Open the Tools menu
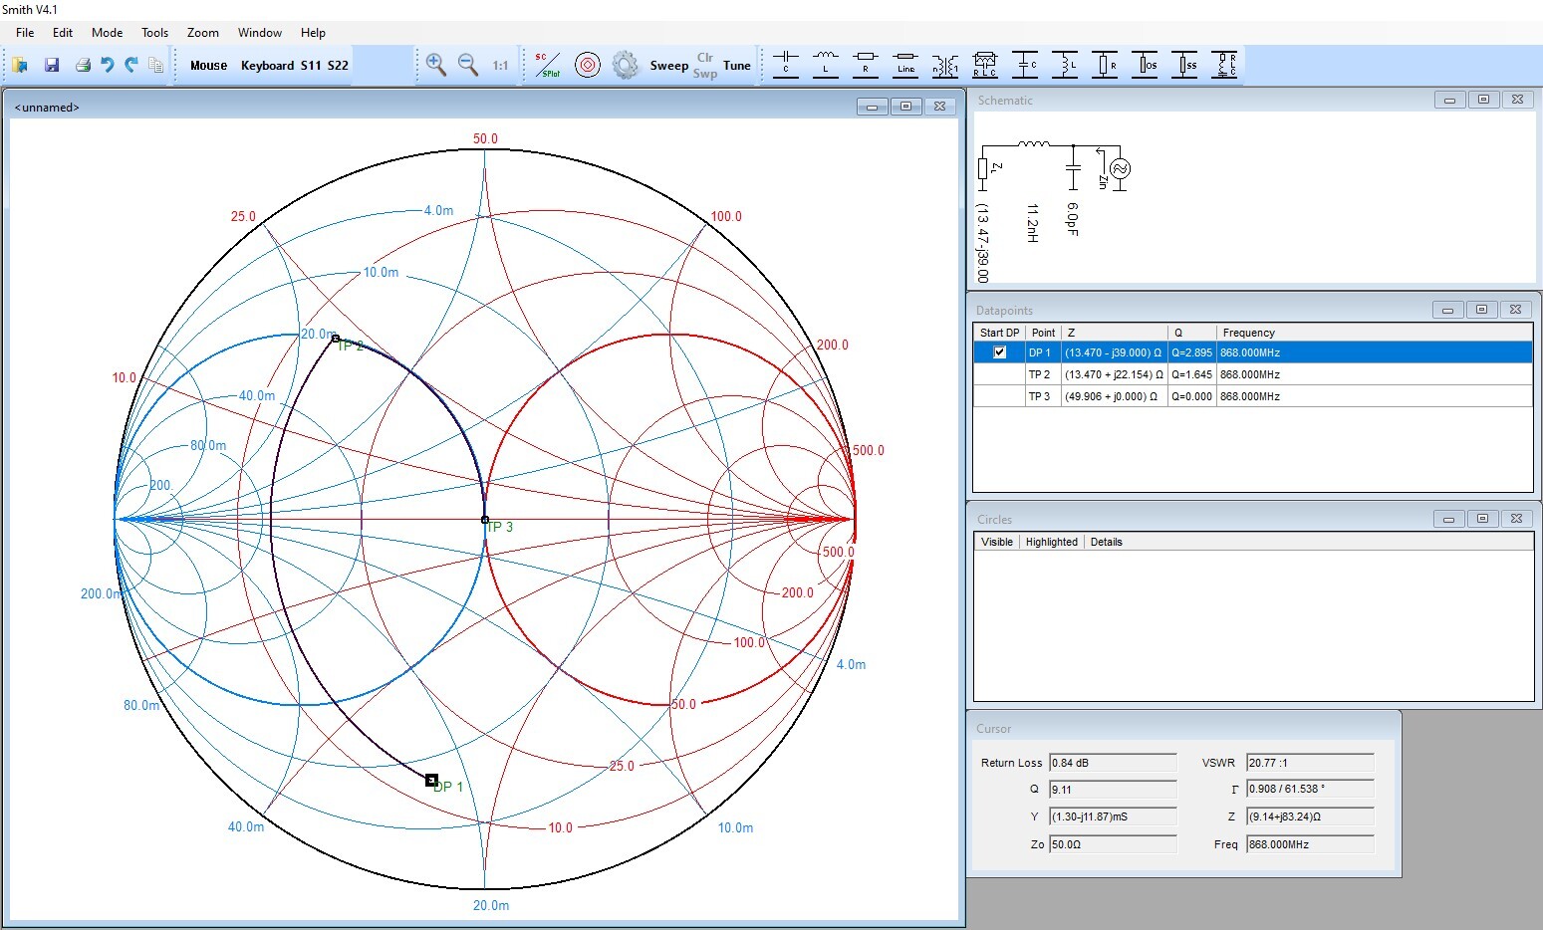1543x930 pixels. tap(154, 33)
